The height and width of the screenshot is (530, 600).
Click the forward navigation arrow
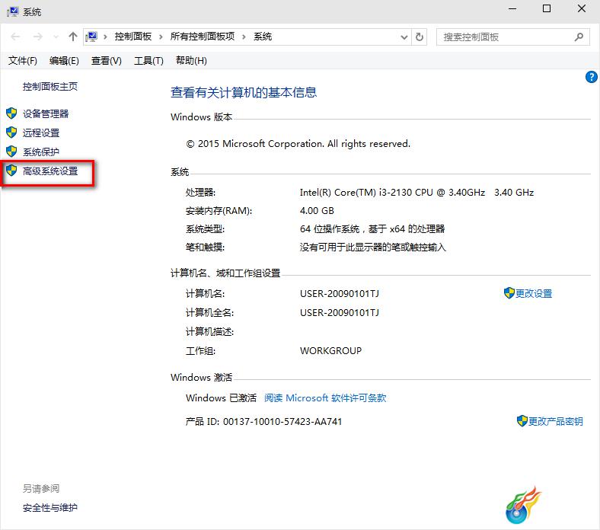pos(37,37)
